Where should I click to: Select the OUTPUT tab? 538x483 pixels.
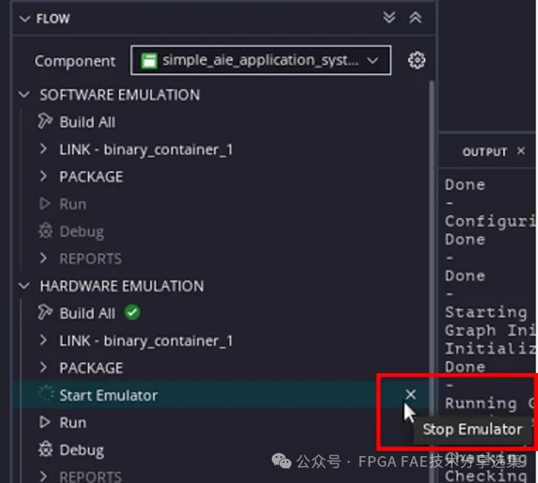(x=484, y=151)
